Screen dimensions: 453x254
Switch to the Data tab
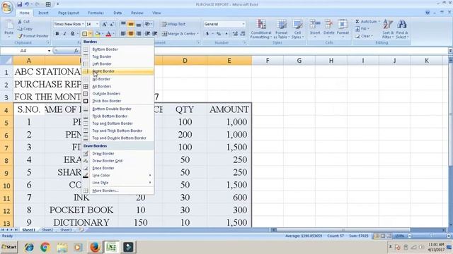pyautogui.click(x=117, y=13)
